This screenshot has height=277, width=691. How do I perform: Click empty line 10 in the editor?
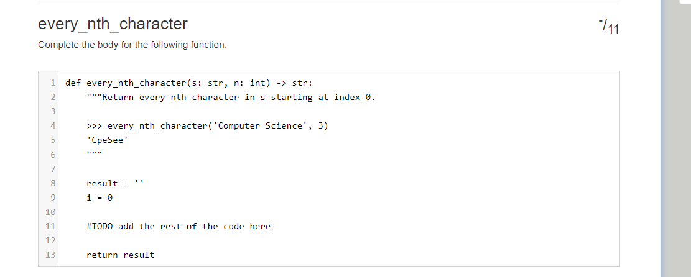tap(338, 212)
